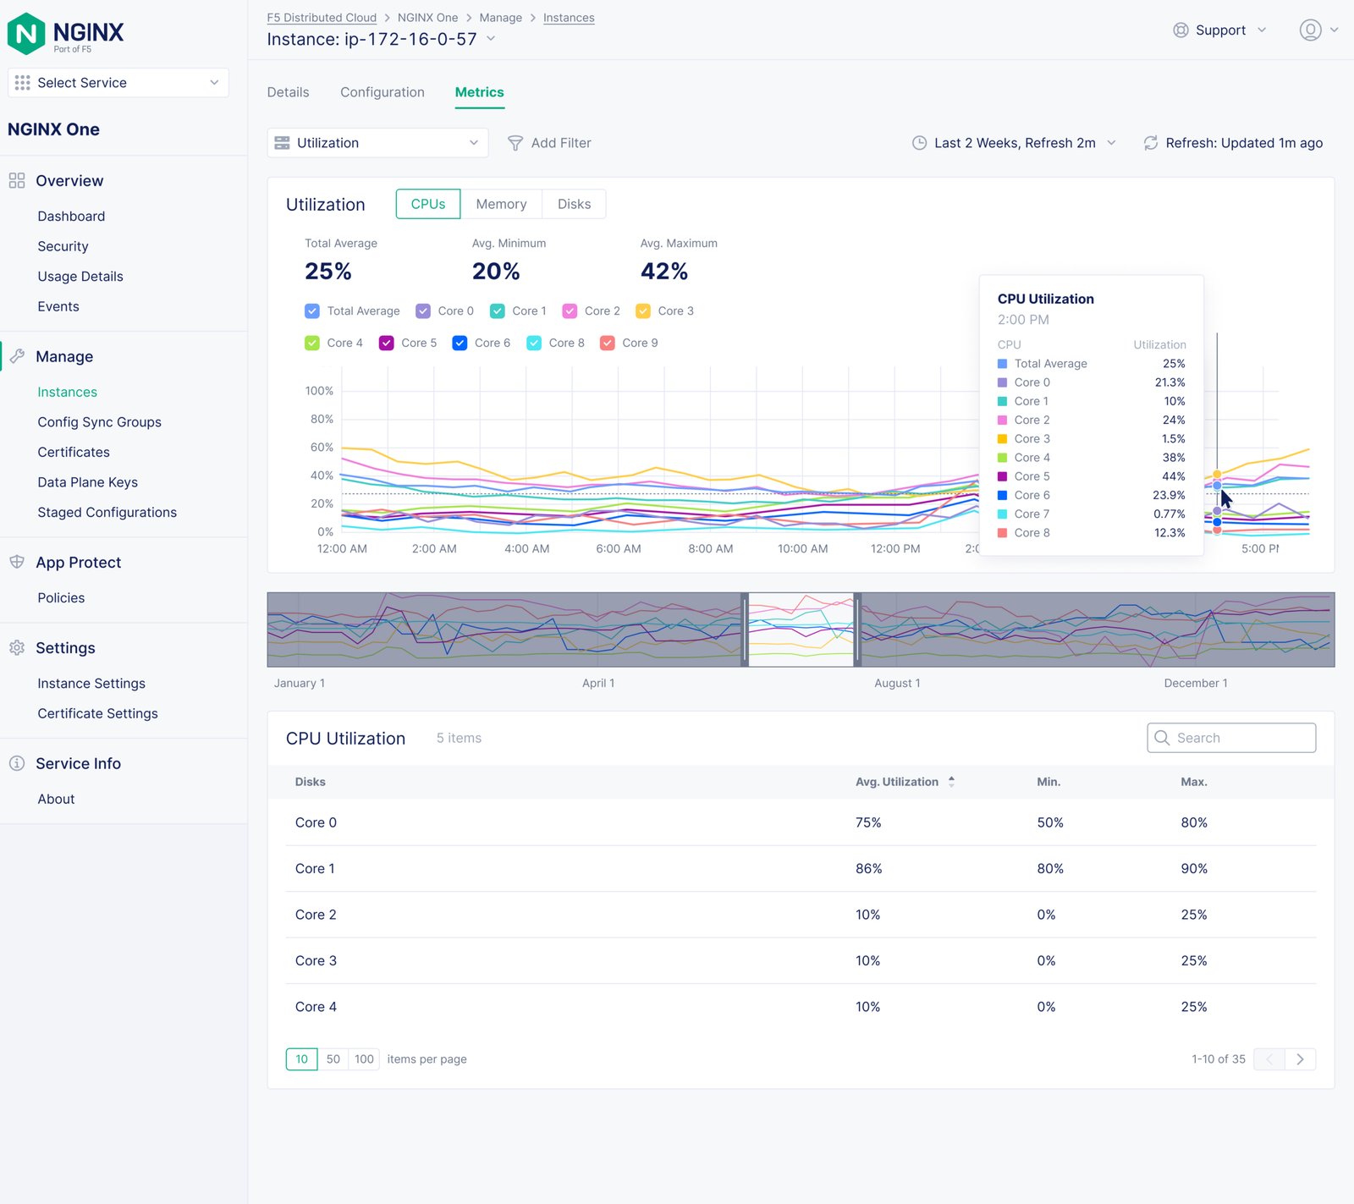Image resolution: width=1354 pixels, height=1204 pixels.
Task: Show 50 items per page
Action: (x=333, y=1059)
